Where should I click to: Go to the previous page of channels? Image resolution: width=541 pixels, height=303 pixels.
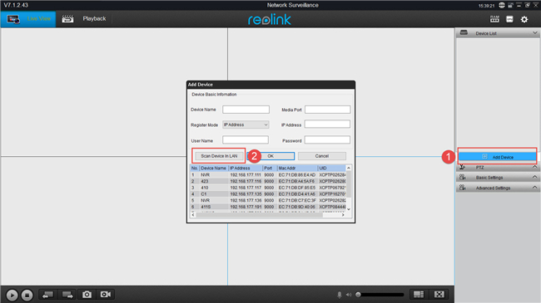[x=47, y=295]
